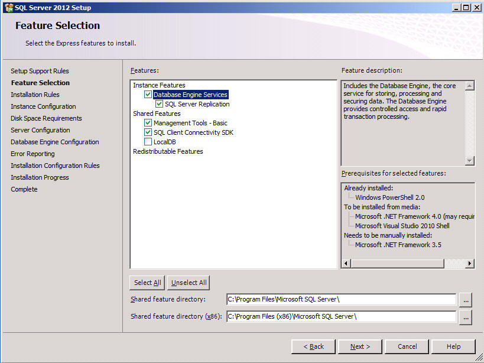Select the Disk Space Requirements step

click(x=46, y=118)
